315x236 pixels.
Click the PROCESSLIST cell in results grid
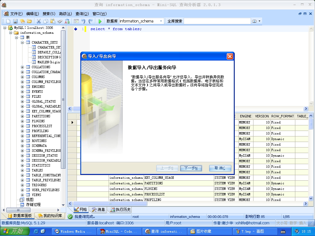point(179,195)
